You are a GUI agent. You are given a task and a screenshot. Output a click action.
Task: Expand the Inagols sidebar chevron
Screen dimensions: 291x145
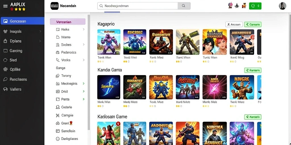(x=40, y=31)
